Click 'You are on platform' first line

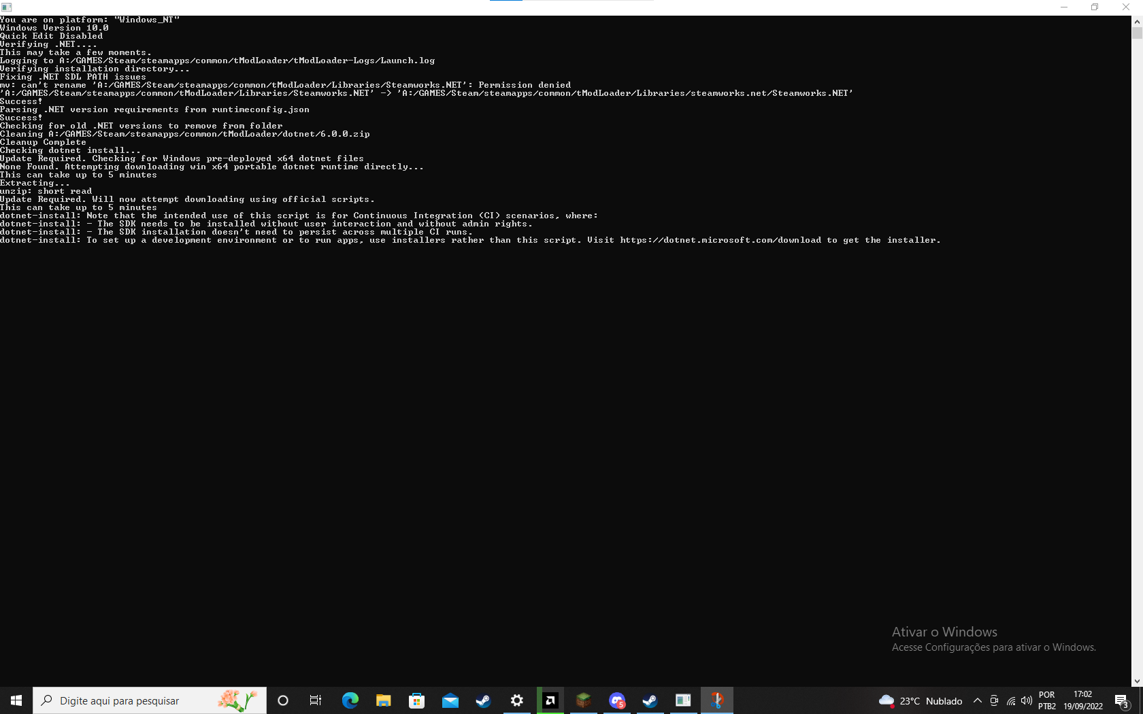click(x=90, y=20)
